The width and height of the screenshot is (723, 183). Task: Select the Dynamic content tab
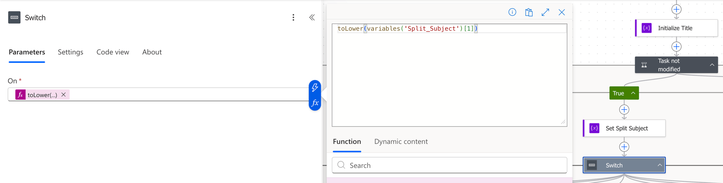pos(401,142)
